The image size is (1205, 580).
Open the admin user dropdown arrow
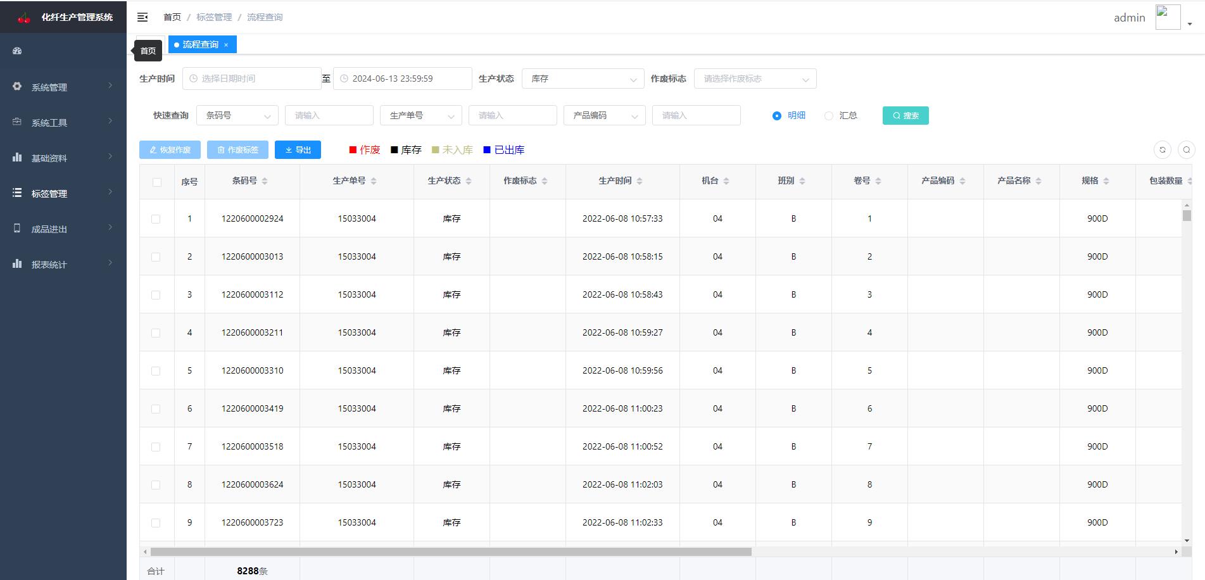click(1190, 24)
